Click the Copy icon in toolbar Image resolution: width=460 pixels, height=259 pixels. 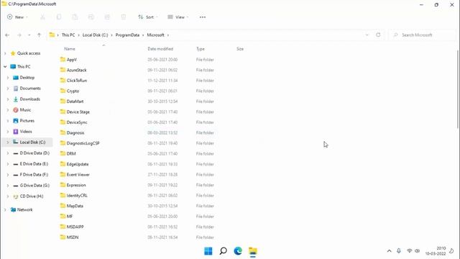[59, 17]
